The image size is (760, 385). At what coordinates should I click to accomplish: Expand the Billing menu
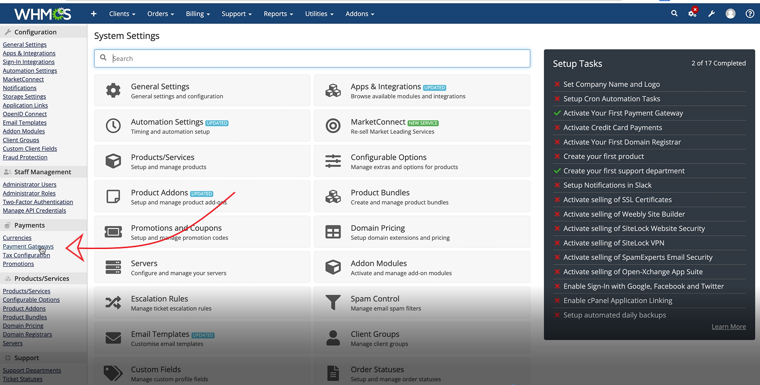pos(198,14)
